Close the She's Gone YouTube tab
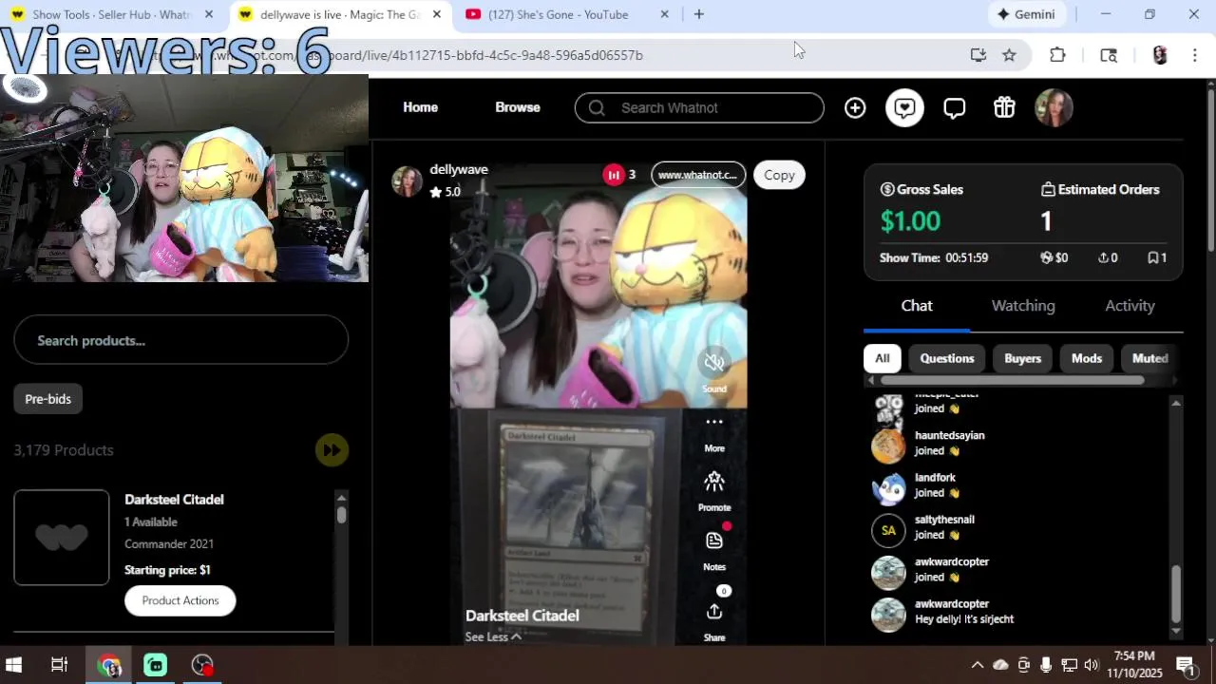The height and width of the screenshot is (684, 1216). [665, 14]
